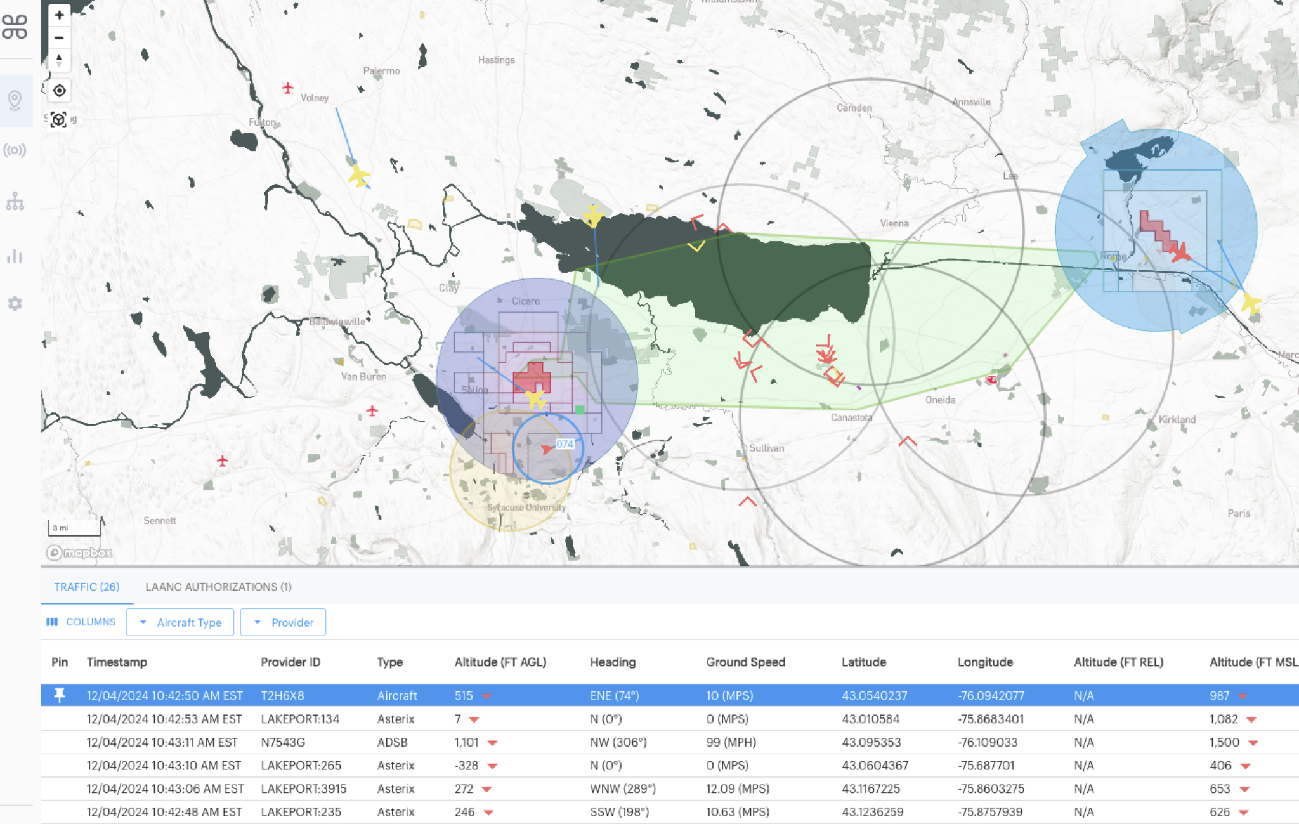The width and height of the screenshot is (1299, 824).
Task: Toggle the 3D cube view control on the map
Action: 60,117
